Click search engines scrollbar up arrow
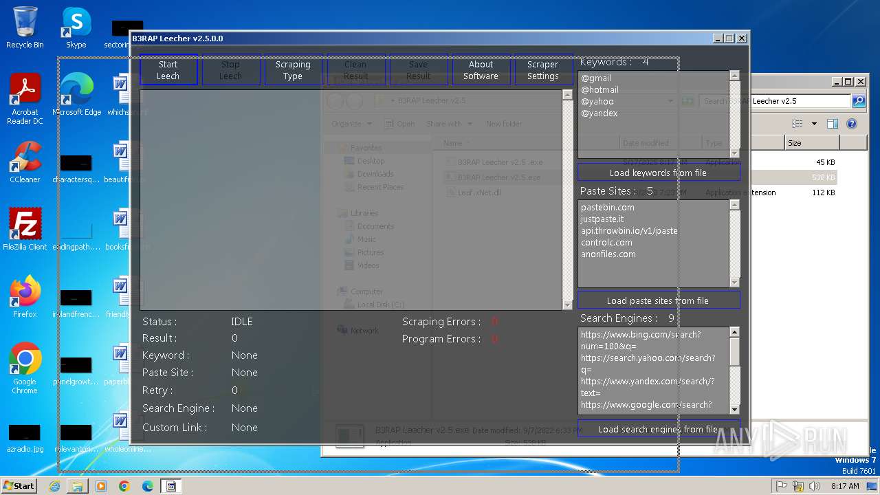 734,332
